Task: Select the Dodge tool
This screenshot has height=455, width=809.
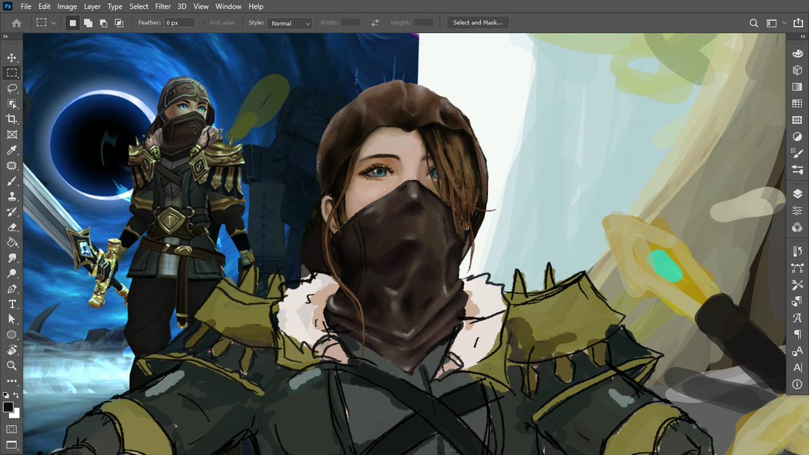Action: pos(11,274)
